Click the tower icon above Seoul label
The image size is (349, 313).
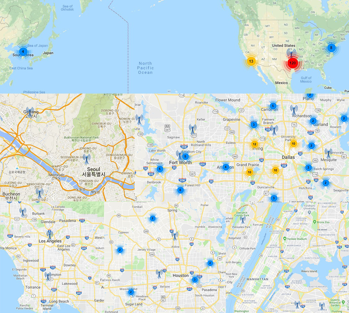(x=87, y=159)
